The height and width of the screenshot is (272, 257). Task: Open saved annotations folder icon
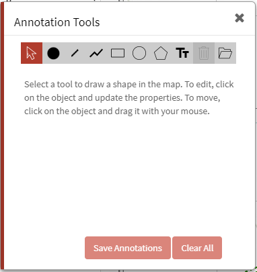[225, 53]
